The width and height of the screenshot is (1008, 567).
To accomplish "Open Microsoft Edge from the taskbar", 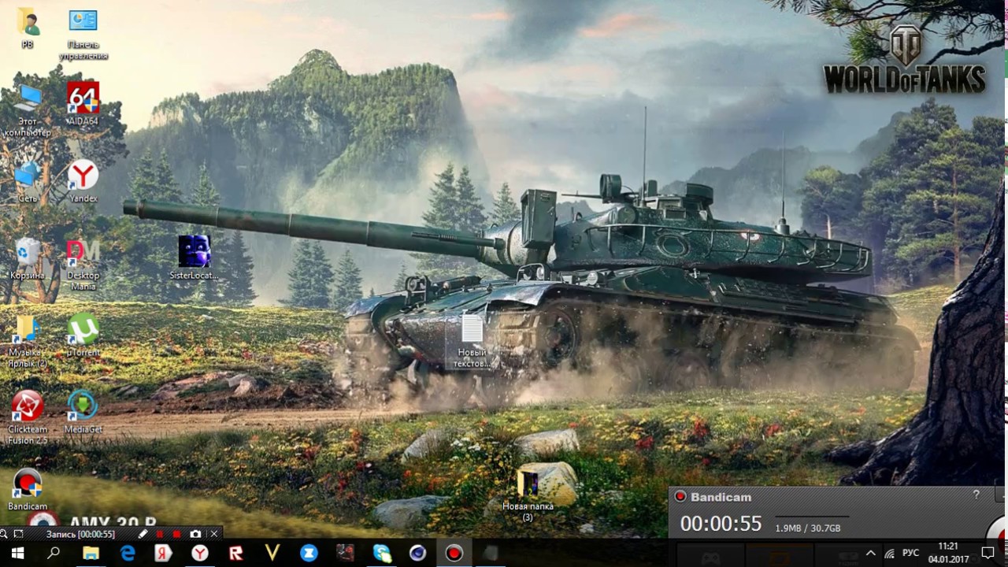I will pos(128,554).
